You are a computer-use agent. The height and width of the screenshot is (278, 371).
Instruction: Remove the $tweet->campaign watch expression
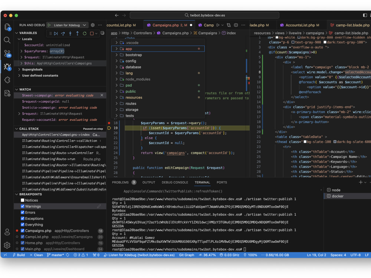pyautogui.click(x=102, y=95)
